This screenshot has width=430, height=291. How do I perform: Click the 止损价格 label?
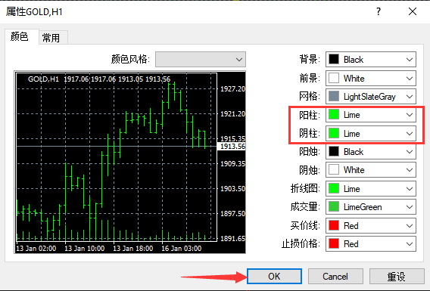pos(301,243)
